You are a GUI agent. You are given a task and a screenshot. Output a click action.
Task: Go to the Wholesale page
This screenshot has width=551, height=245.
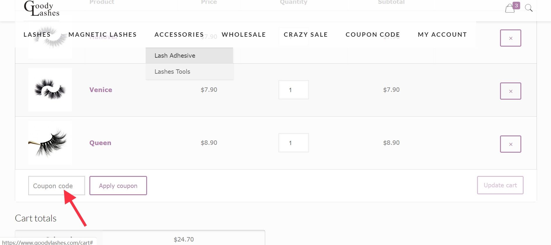[244, 35]
